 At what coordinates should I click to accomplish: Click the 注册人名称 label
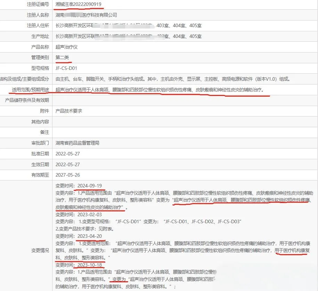pyautogui.click(x=38, y=15)
